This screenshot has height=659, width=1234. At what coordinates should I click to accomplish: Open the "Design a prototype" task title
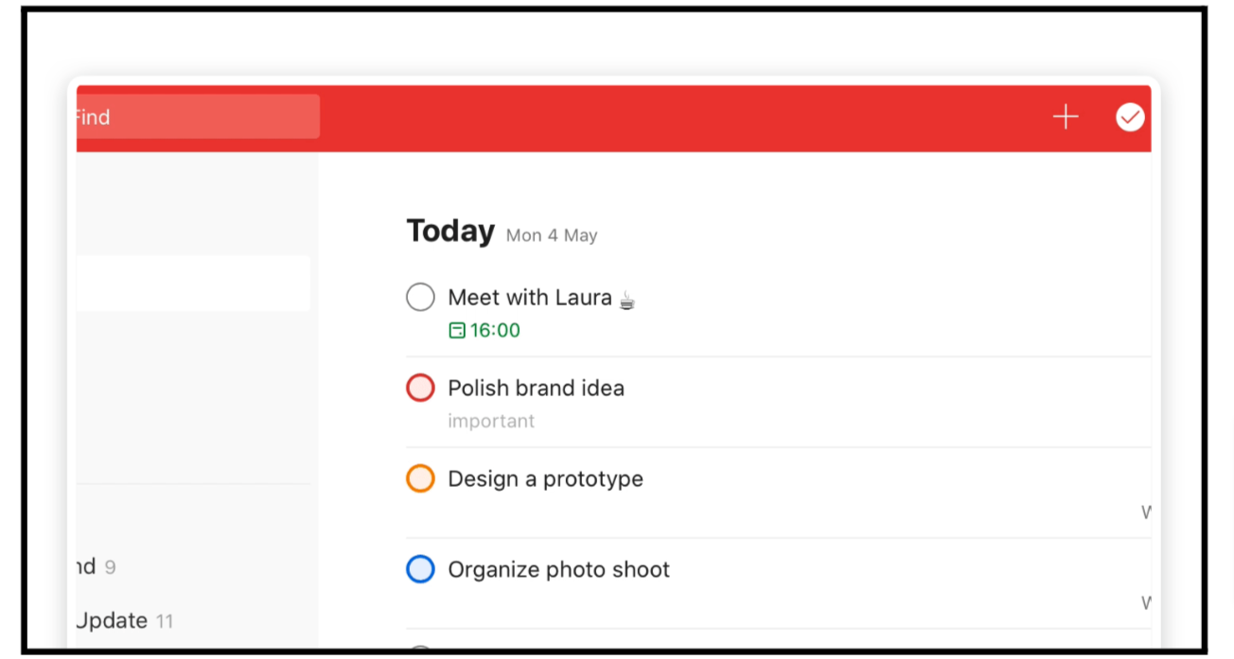tap(545, 478)
